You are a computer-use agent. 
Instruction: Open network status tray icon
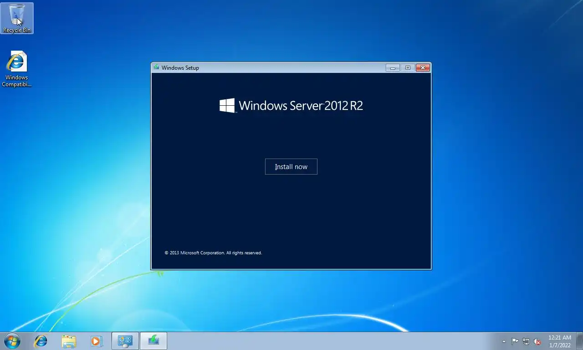point(526,341)
